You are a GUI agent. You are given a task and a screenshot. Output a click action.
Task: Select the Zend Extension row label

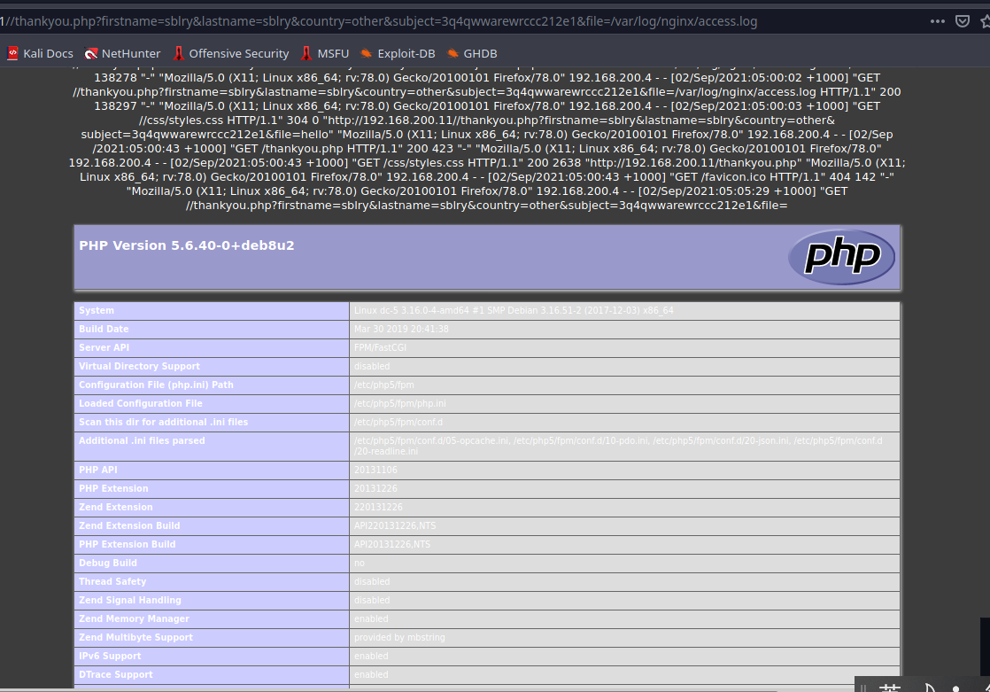115,507
